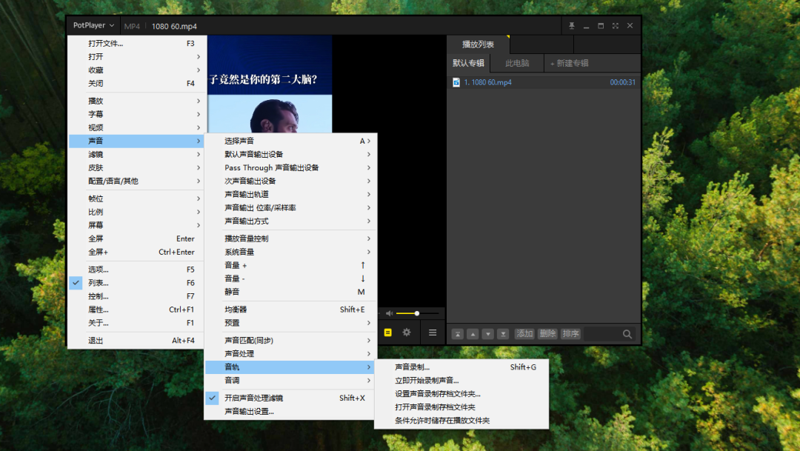
Task: Uncheck 列表 in the main menu
Action: click(96, 282)
